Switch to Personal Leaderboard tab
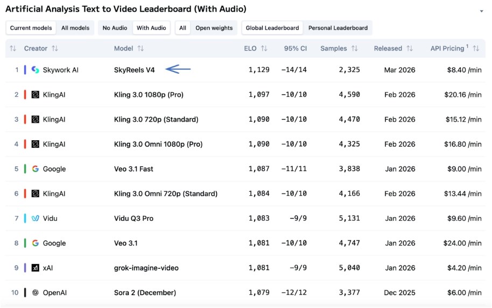The width and height of the screenshot is (492, 308). pos(338,28)
